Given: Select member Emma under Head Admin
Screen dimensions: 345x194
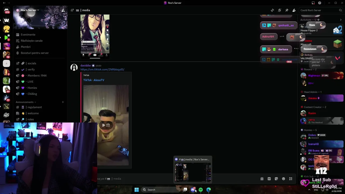Looking at the screenshot, I should 322,98.
